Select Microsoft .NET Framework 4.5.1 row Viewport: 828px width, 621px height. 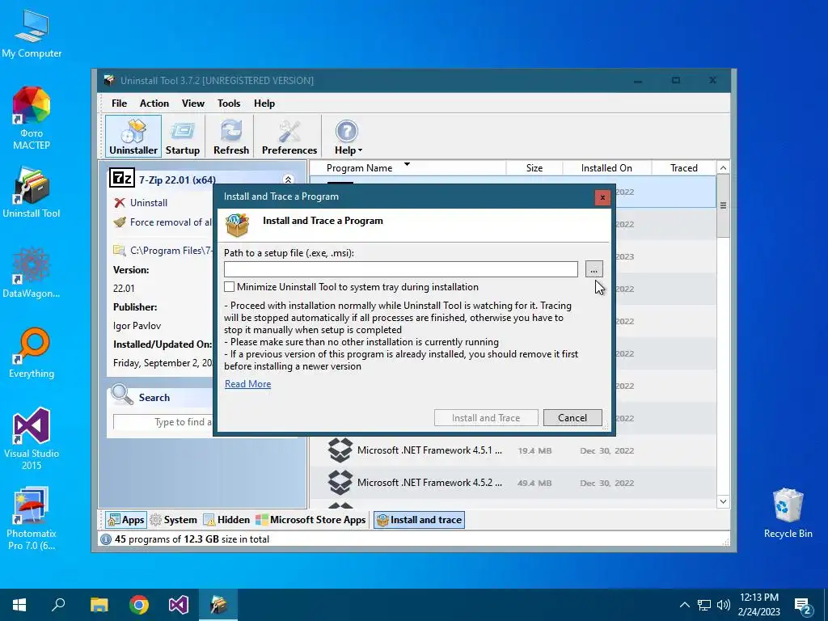(512, 450)
